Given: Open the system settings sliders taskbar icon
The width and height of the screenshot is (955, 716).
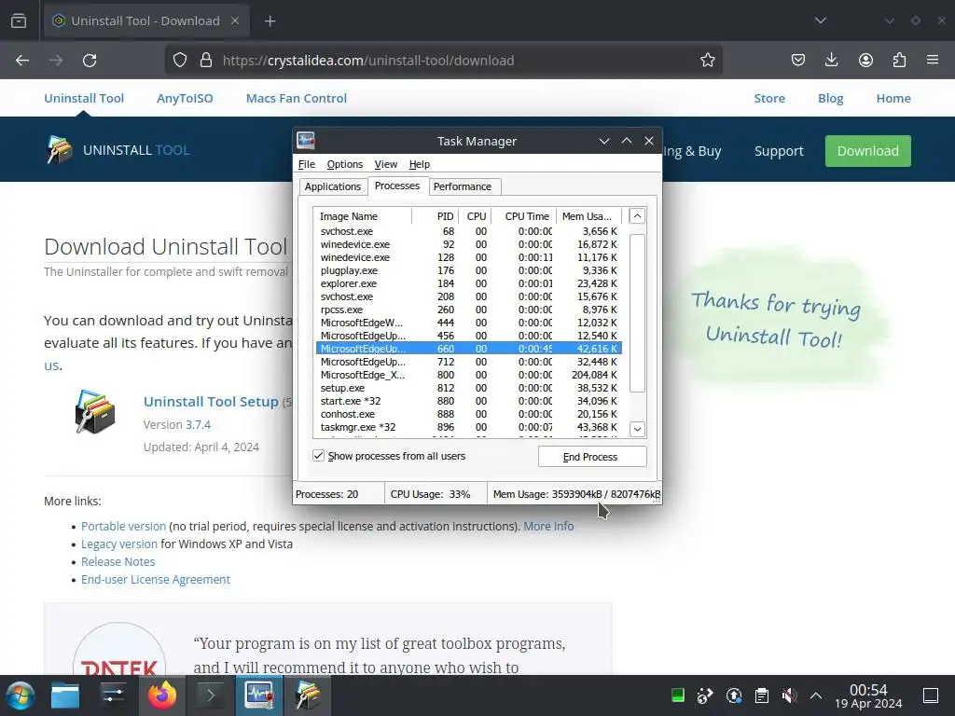Looking at the screenshot, I should [113, 695].
